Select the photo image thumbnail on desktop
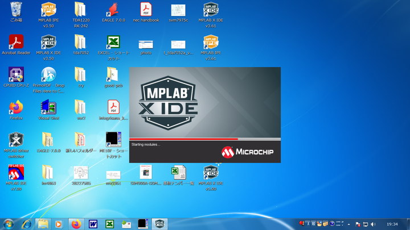Image resolution: width=410 pixels, height=230 pixels. 146,44
